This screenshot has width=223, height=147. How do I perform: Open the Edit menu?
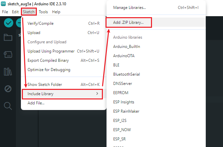(15, 12)
